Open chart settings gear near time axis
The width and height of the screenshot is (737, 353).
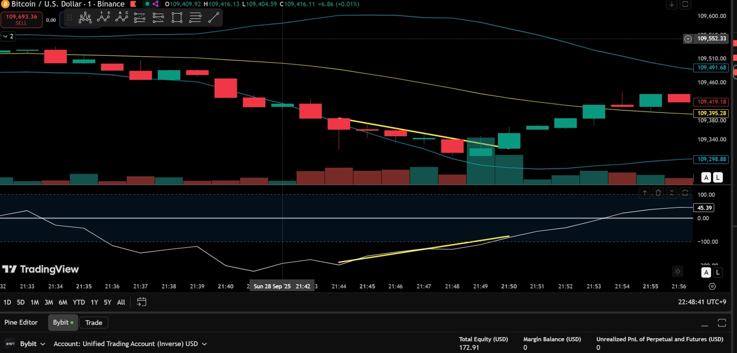[712, 286]
